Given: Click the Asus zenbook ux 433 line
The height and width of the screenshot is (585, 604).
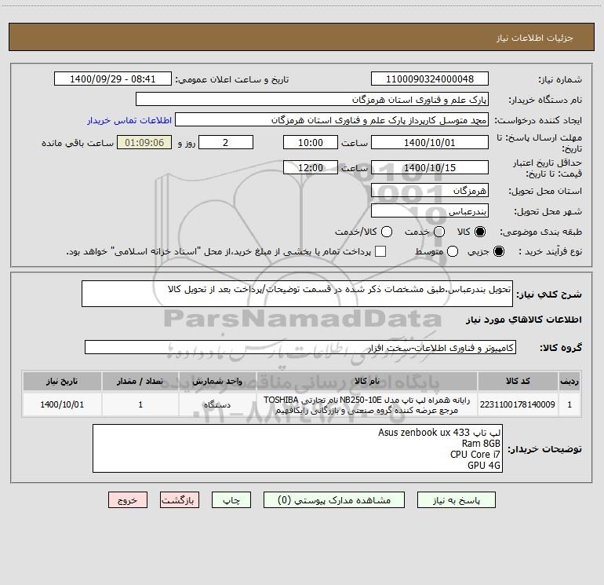Looking at the screenshot, I should click(439, 433).
